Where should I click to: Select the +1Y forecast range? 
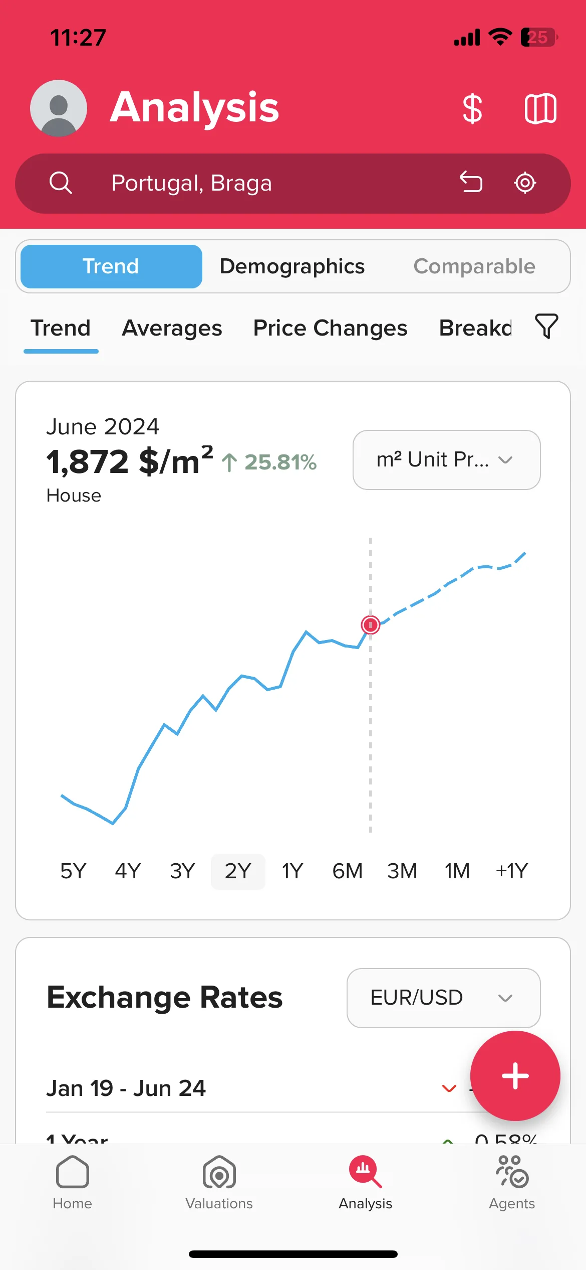pos(512,871)
